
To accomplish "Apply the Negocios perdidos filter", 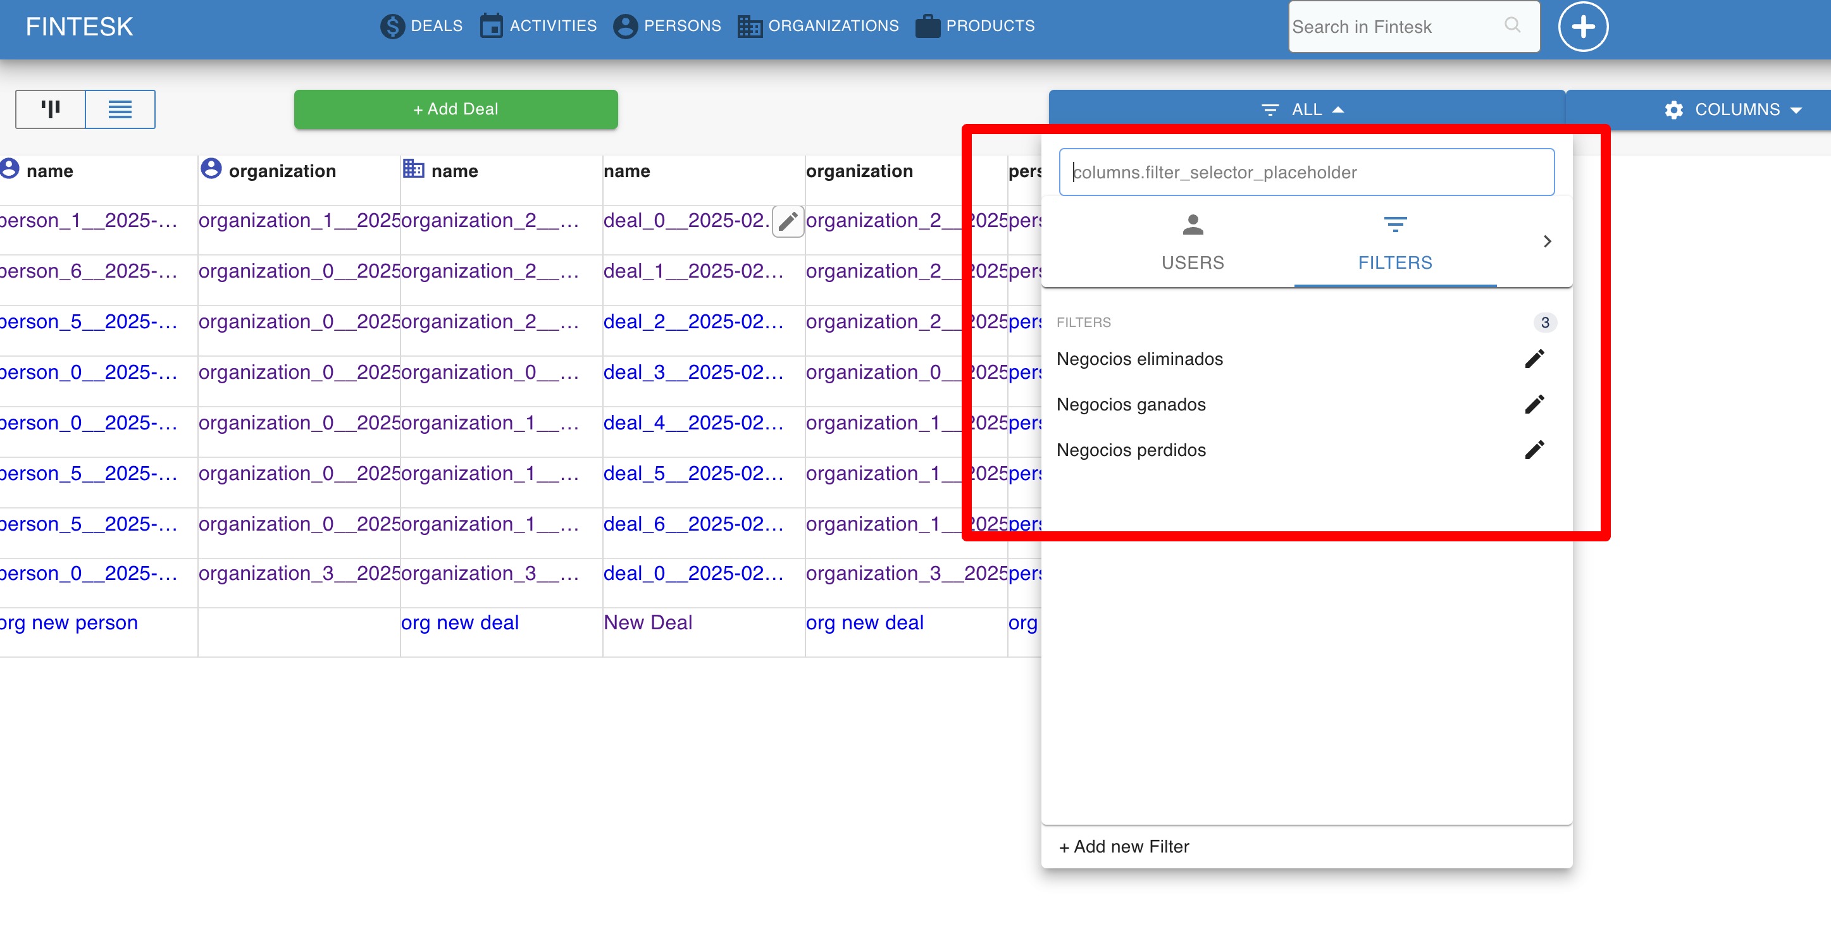I will [x=1131, y=450].
